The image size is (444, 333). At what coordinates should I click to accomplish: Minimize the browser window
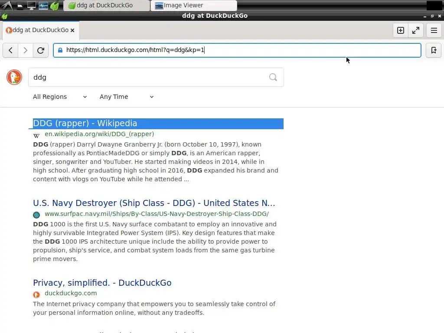click(425, 16)
